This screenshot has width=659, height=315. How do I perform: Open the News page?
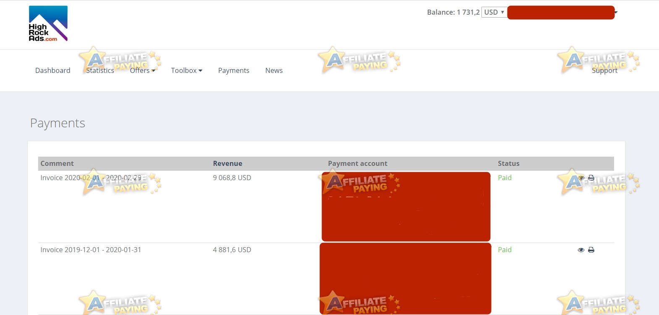[x=274, y=70]
